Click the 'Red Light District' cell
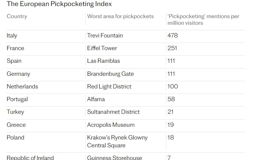The image size is (254, 160). [x=109, y=87]
